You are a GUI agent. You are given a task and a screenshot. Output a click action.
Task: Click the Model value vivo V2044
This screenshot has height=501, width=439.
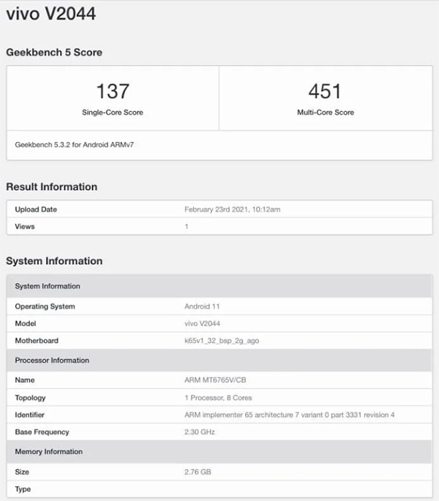(202, 323)
